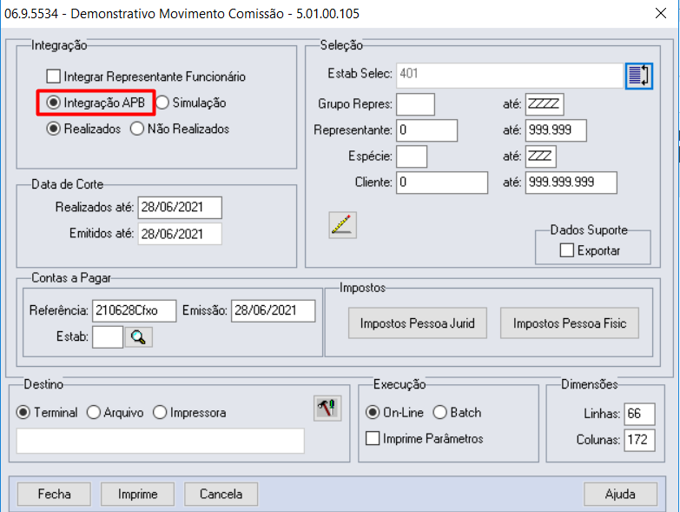
Task: Open help with the Ajuda button
Action: (x=621, y=495)
